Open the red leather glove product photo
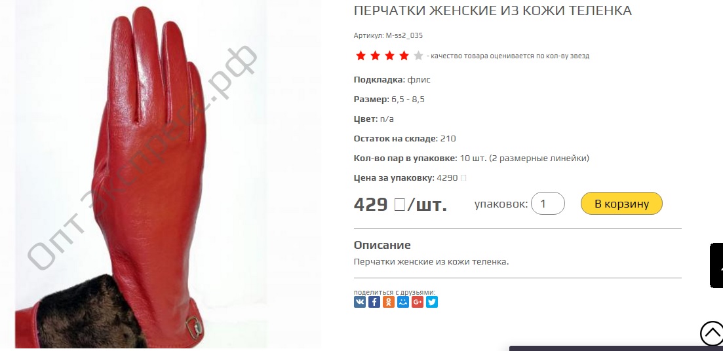The height and width of the screenshot is (351, 723). tap(141, 175)
